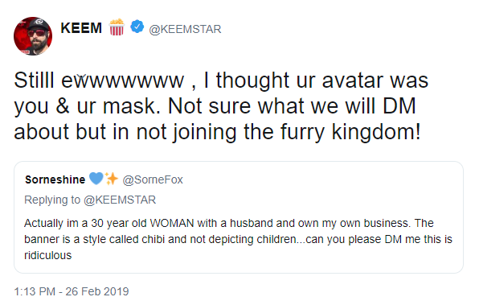Click the blue verified checkmark badge
The height and width of the screenshot is (301, 479).
pyautogui.click(x=137, y=27)
